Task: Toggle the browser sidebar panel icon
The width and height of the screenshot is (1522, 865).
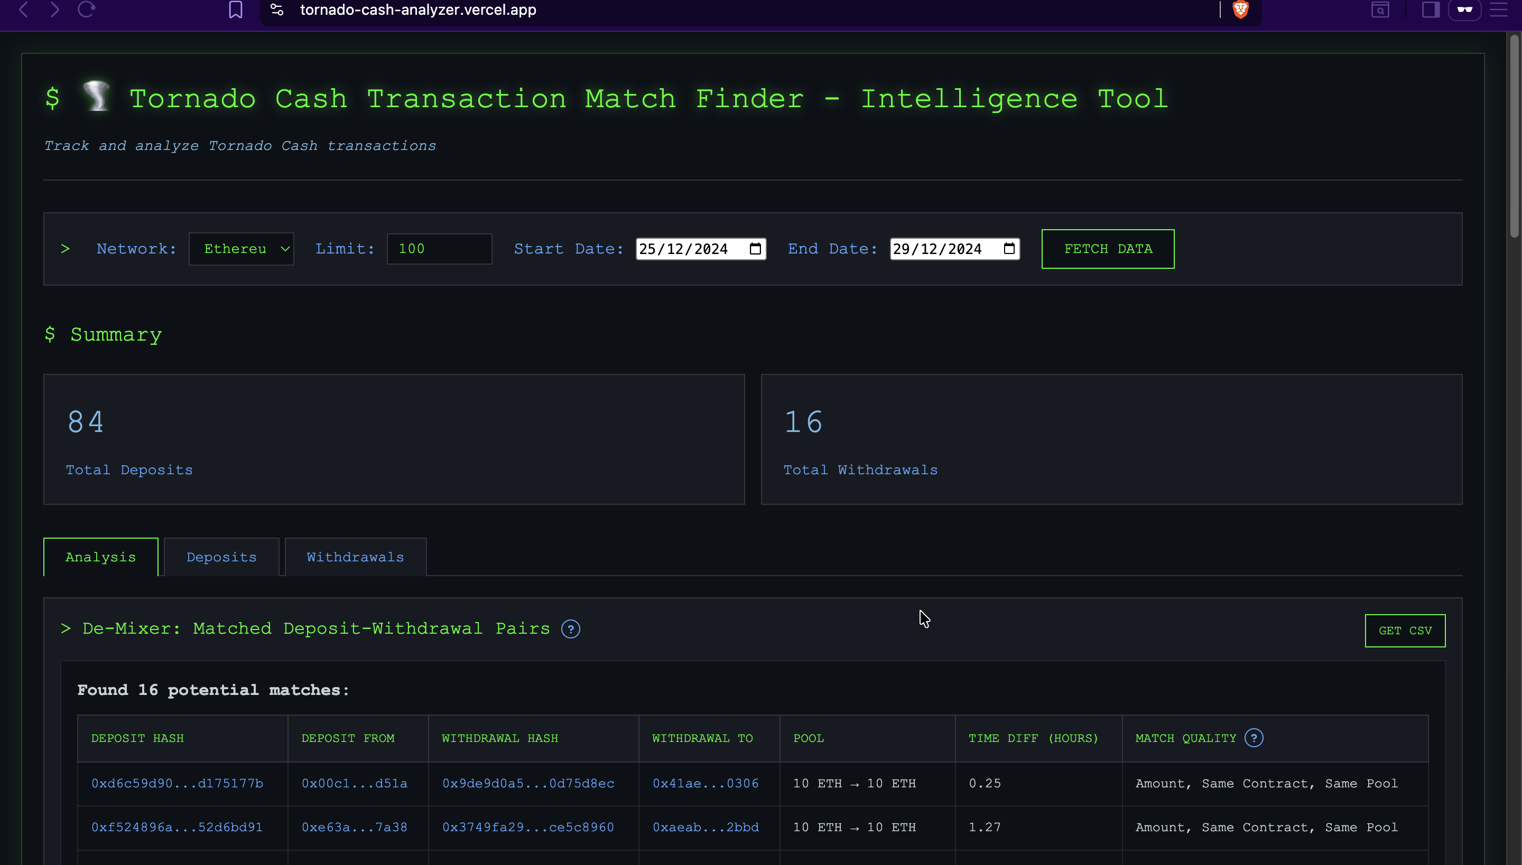Action: coord(1431,10)
